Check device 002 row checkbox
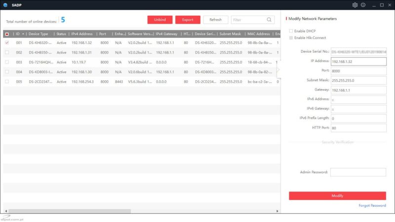The width and height of the screenshot is (395, 222). (7, 53)
